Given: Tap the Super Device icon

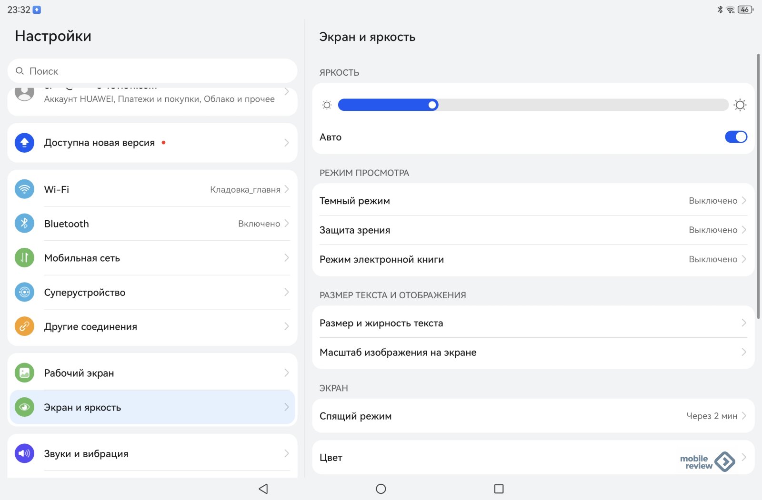Looking at the screenshot, I should point(24,292).
